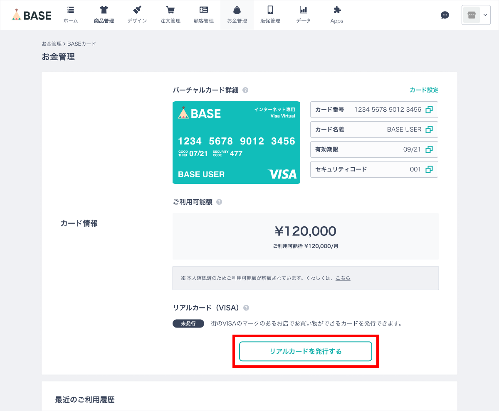Open the chat message icon
Viewport: 499px width, 411px height.
[445, 15]
